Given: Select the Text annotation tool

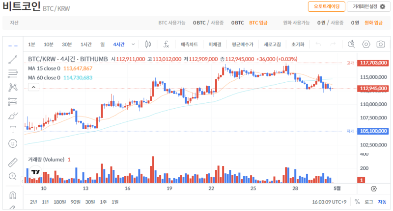Looking at the screenshot, I should coord(13,130).
